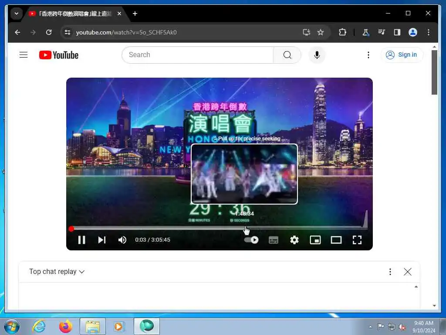Image resolution: width=446 pixels, height=335 pixels.
Task: Click the seek preview thumbnail
Action: [244, 174]
